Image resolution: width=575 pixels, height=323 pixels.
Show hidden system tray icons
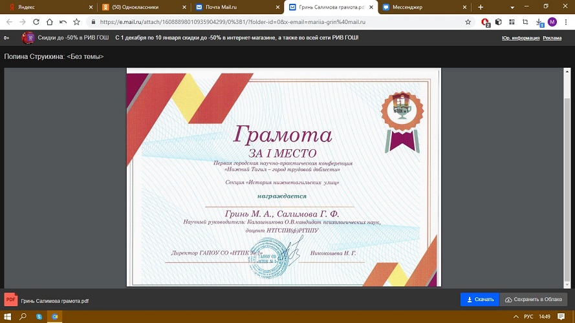tap(515, 317)
